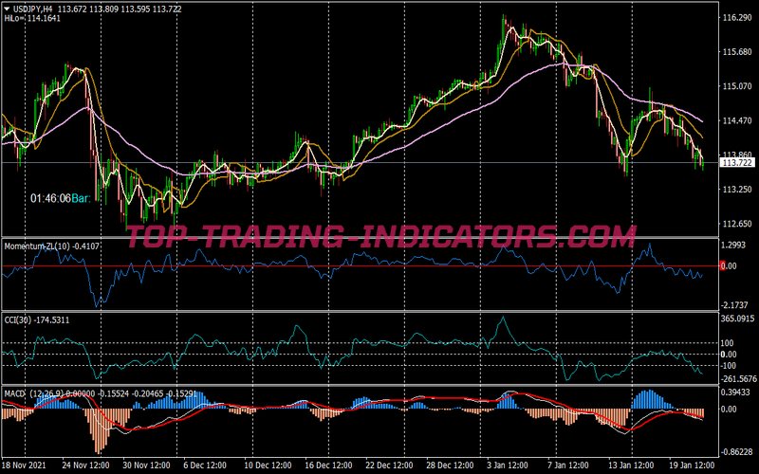Click price scale value 115.680
This screenshot has width=759, height=474.
pos(737,52)
